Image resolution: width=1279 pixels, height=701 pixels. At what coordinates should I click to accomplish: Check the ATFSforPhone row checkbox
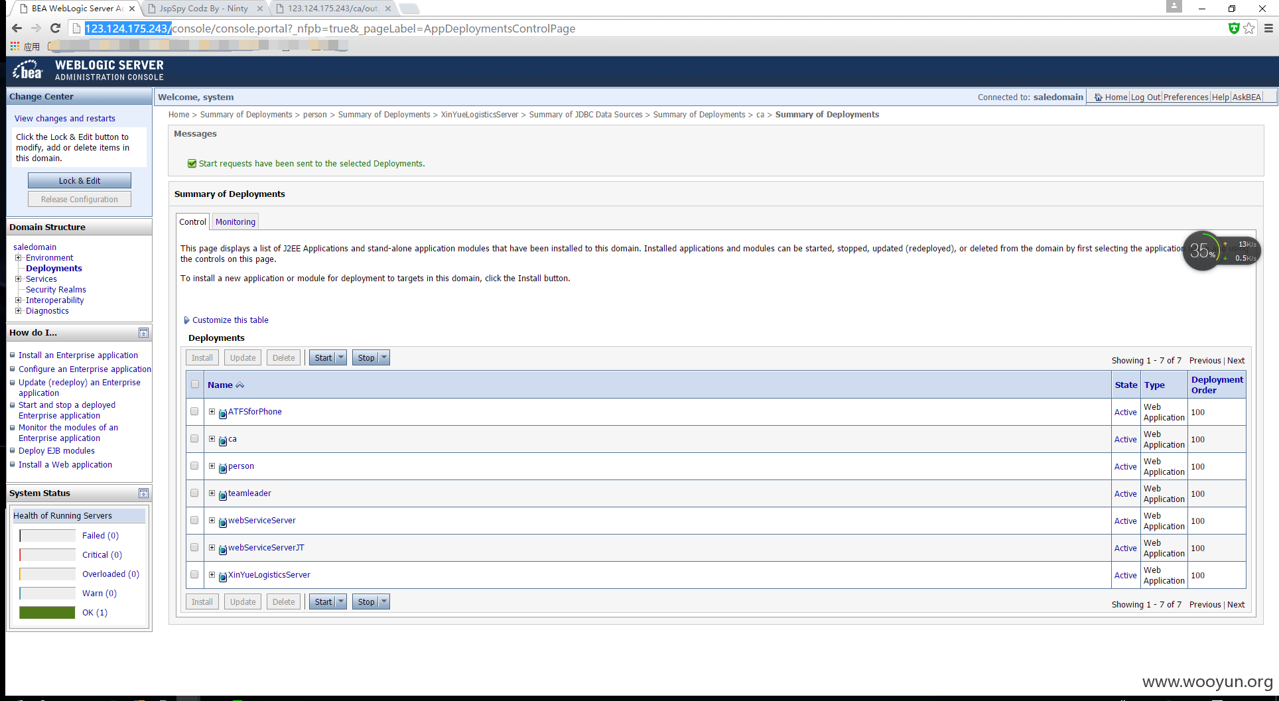[x=194, y=411]
